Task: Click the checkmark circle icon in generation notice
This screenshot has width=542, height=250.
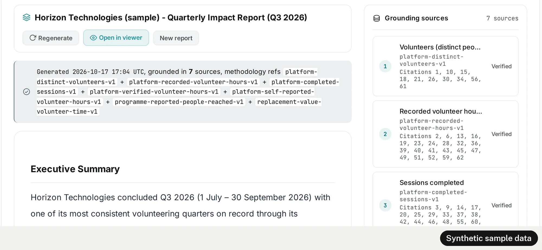Action: 27,92
